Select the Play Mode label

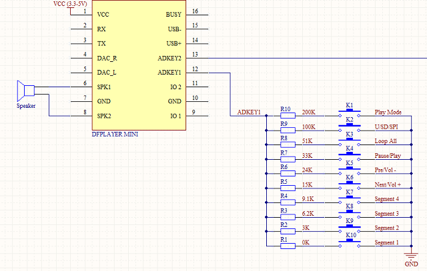pos(388,112)
